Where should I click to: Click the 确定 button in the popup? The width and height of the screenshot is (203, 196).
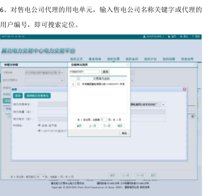pyautogui.click(x=124, y=133)
